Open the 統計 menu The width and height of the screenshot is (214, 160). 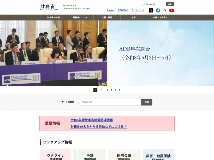click(x=134, y=17)
